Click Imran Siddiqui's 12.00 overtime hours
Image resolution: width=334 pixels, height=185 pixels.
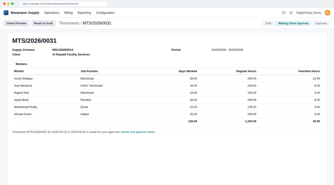coord(316,78)
